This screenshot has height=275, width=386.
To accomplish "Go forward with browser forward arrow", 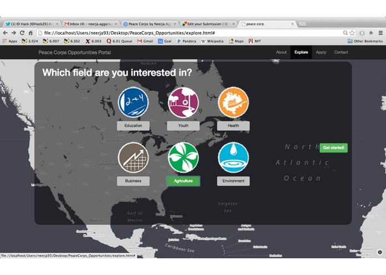I will 13,33.
